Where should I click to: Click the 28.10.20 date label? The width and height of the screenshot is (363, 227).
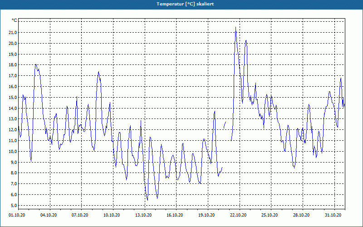(301, 215)
